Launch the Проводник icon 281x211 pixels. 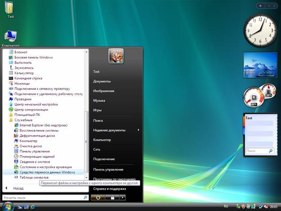pos(11,99)
